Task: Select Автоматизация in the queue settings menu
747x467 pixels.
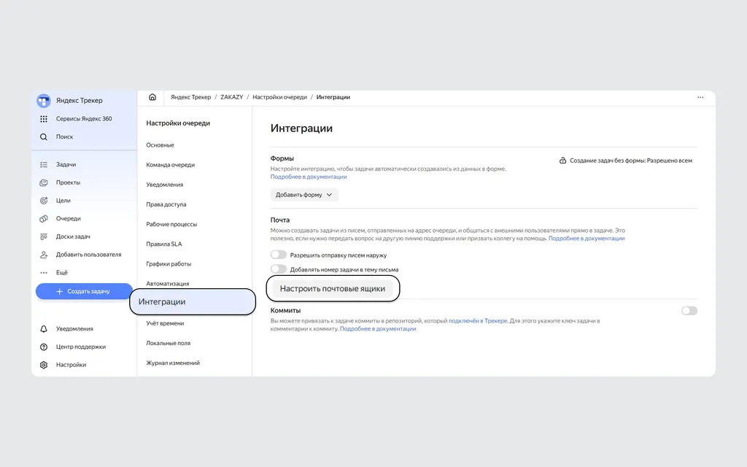Action: (x=168, y=284)
